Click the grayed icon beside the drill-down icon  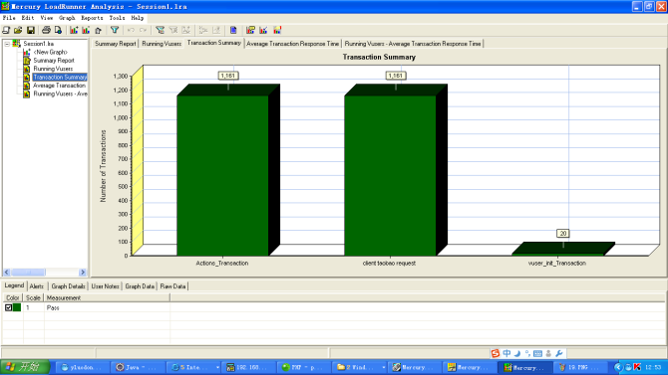[216, 30]
